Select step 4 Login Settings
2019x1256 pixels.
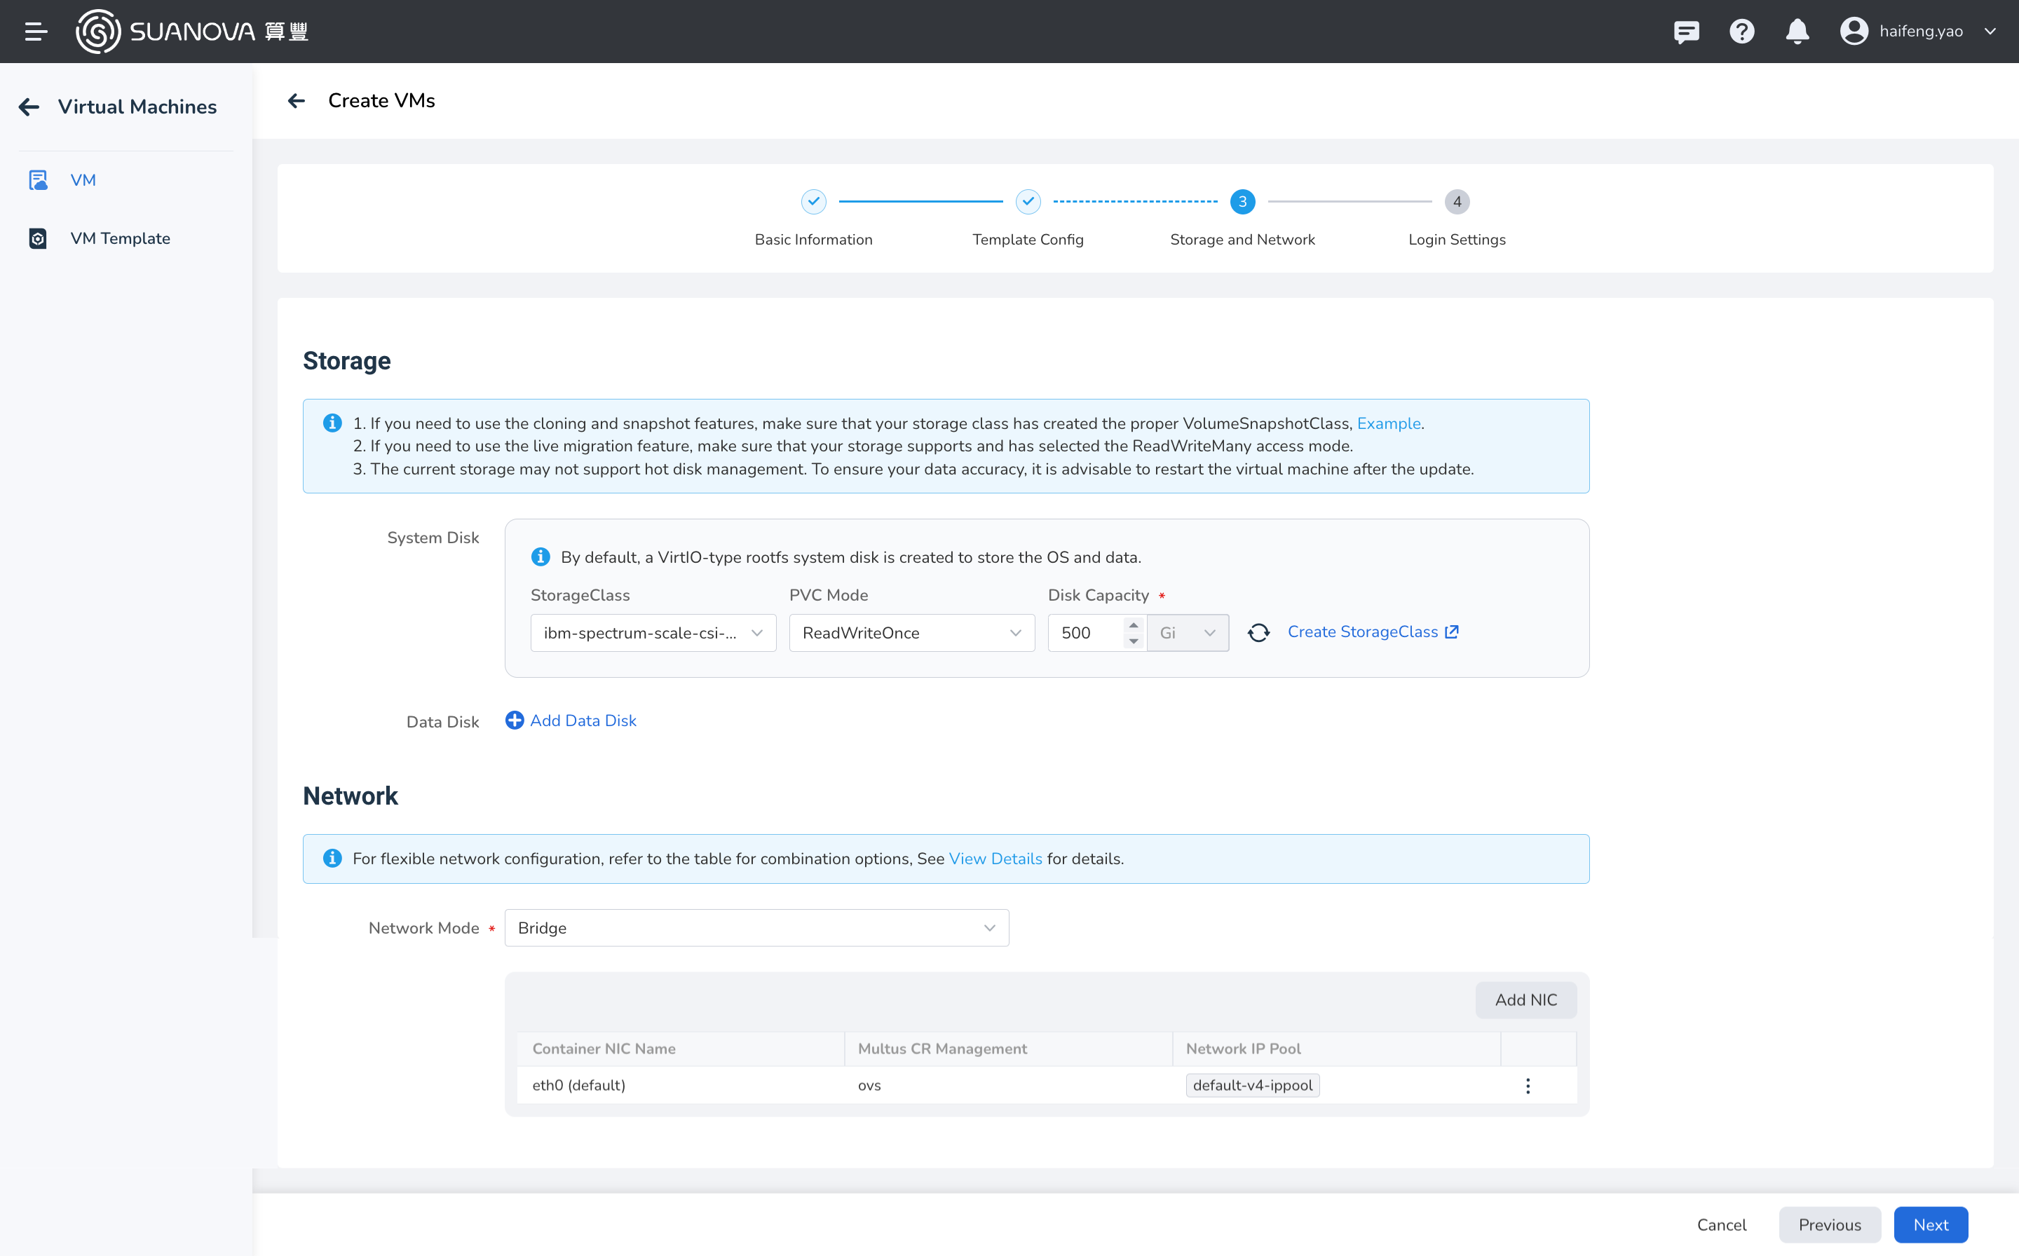(x=1457, y=202)
